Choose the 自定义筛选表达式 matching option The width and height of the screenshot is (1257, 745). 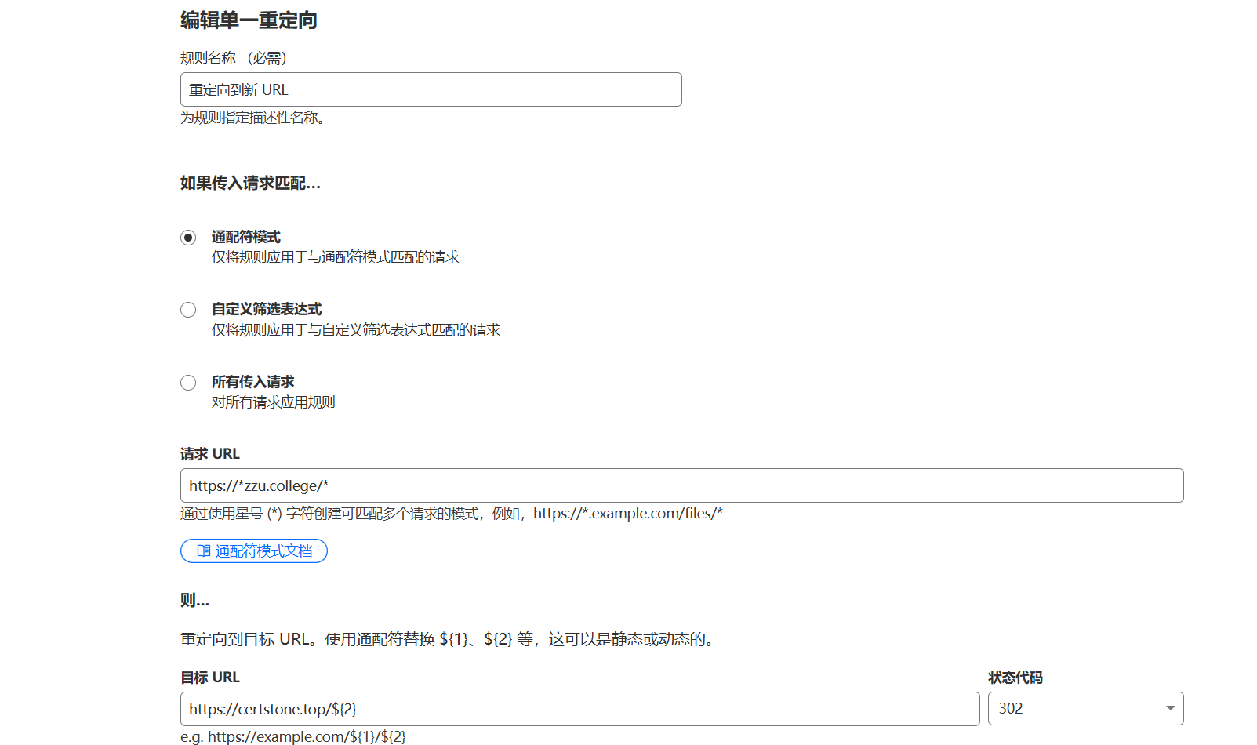188,310
